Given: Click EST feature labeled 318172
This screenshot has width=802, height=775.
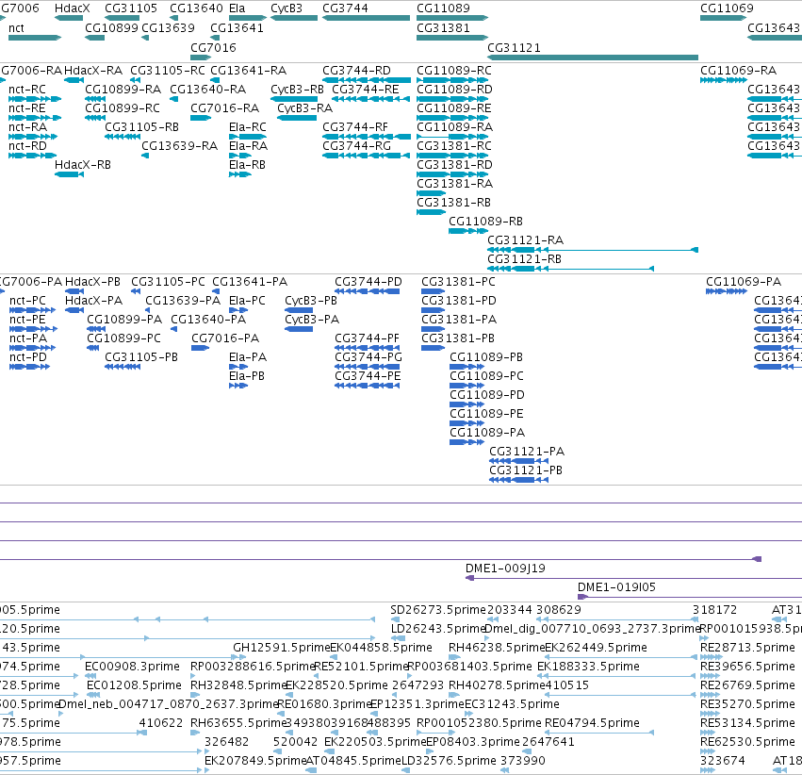Looking at the screenshot, I should 714,610.
